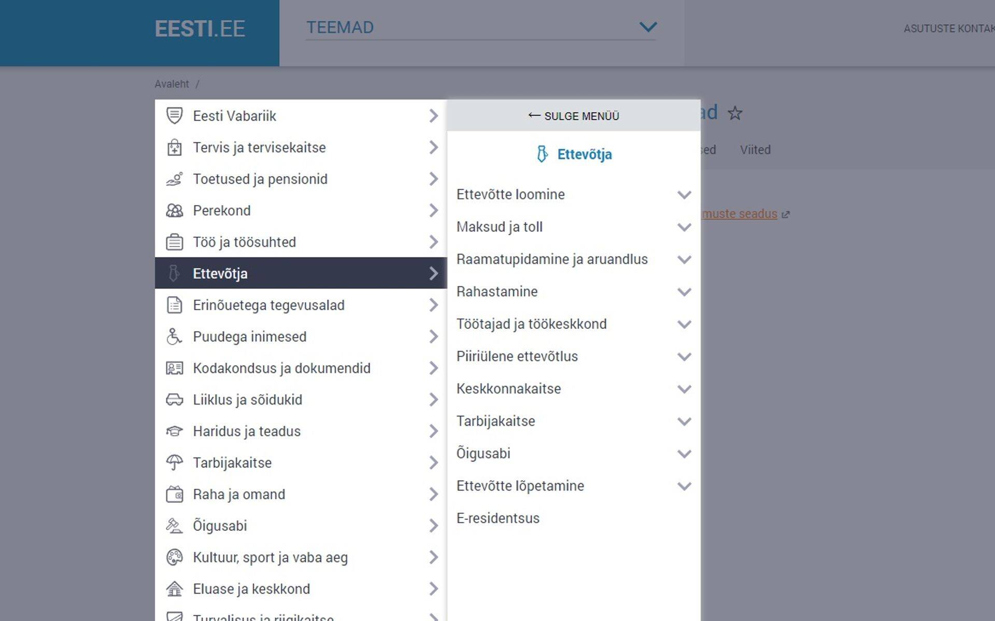Viewport: 995px width, 621px height.
Task: Go to Avaleht breadcrumb
Action: [x=172, y=84]
